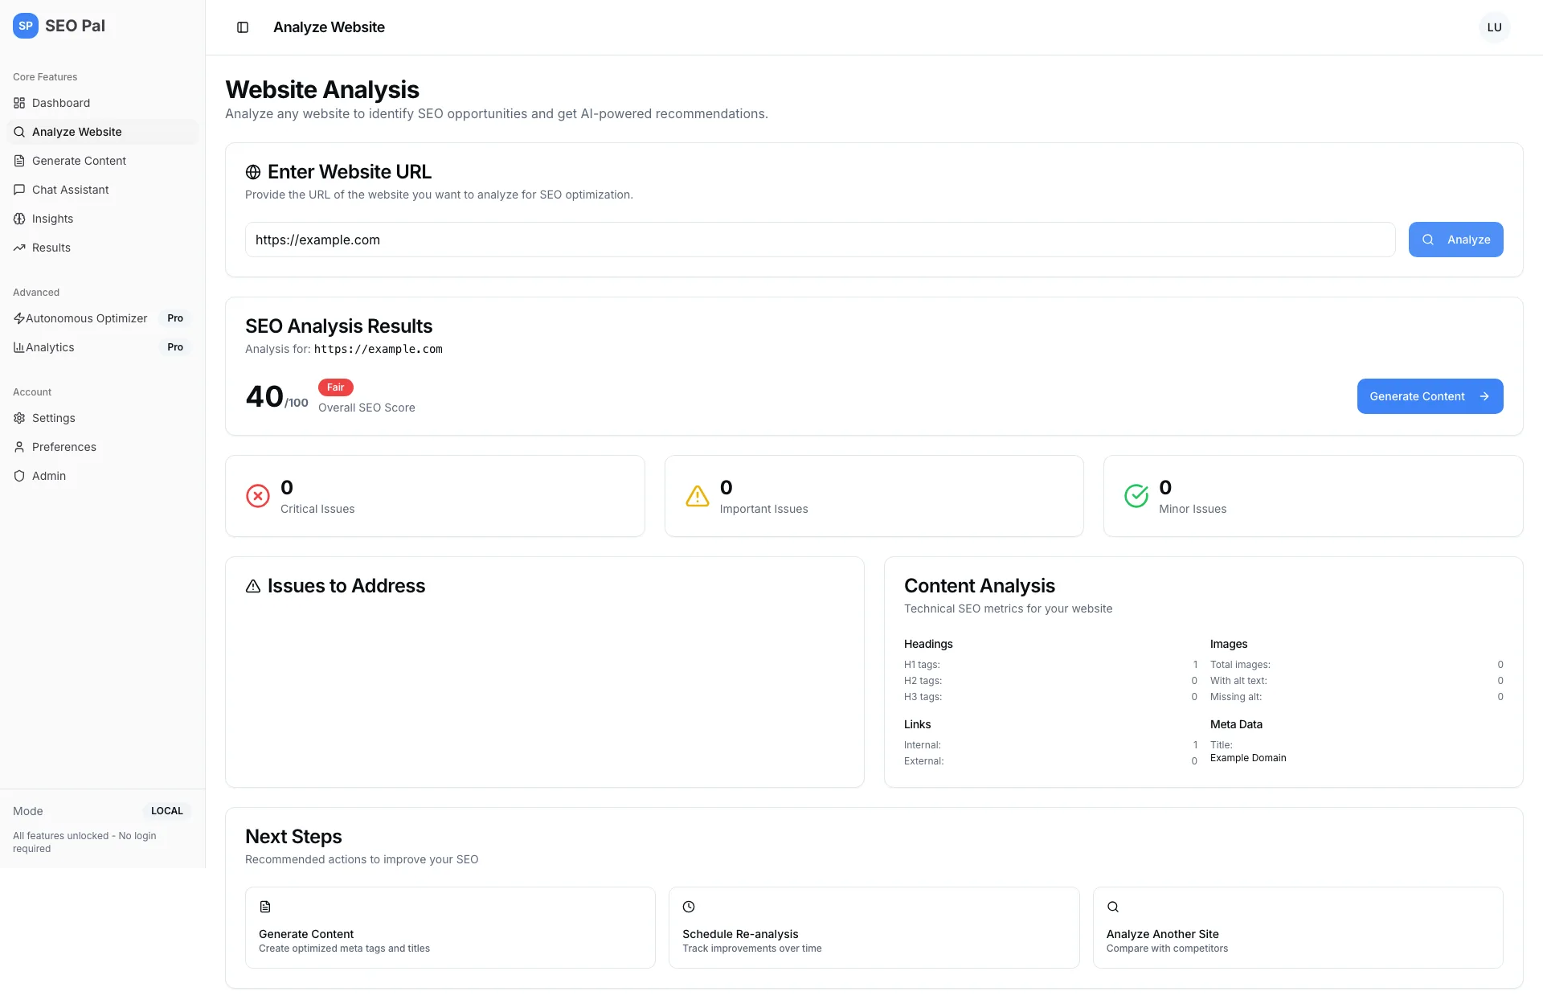
Task: Click the Dashboard grid icon
Action: [19, 103]
